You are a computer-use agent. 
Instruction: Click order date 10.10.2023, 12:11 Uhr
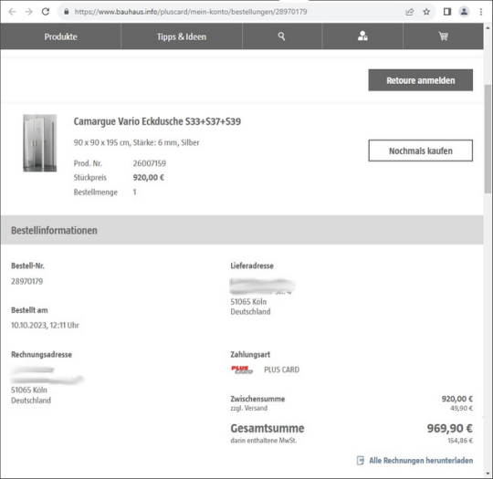click(x=45, y=325)
